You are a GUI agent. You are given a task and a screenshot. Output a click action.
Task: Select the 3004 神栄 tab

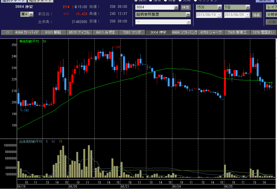tap(158, 32)
